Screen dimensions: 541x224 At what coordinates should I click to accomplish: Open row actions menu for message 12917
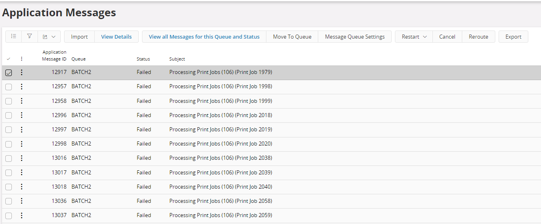pyautogui.click(x=22, y=72)
